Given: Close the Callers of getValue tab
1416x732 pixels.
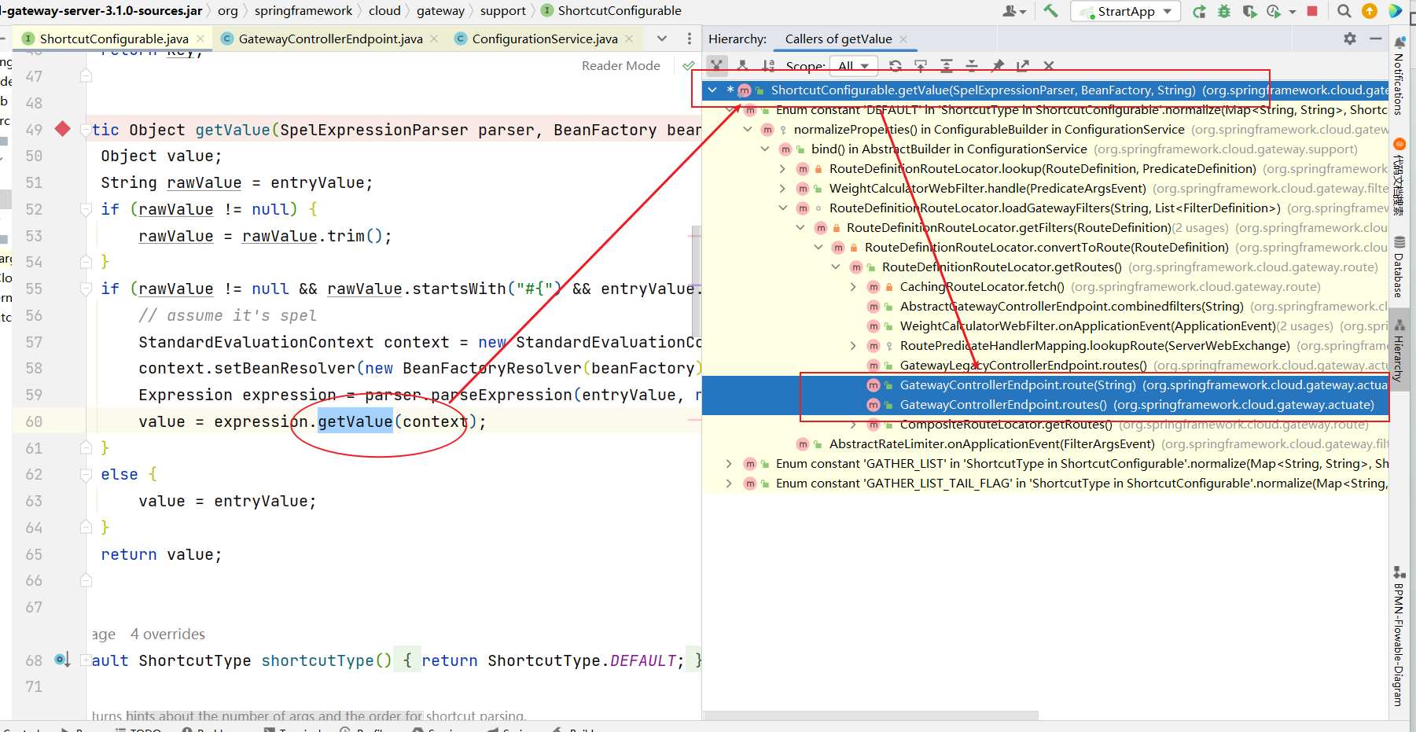Looking at the screenshot, I should coord(903,39).
